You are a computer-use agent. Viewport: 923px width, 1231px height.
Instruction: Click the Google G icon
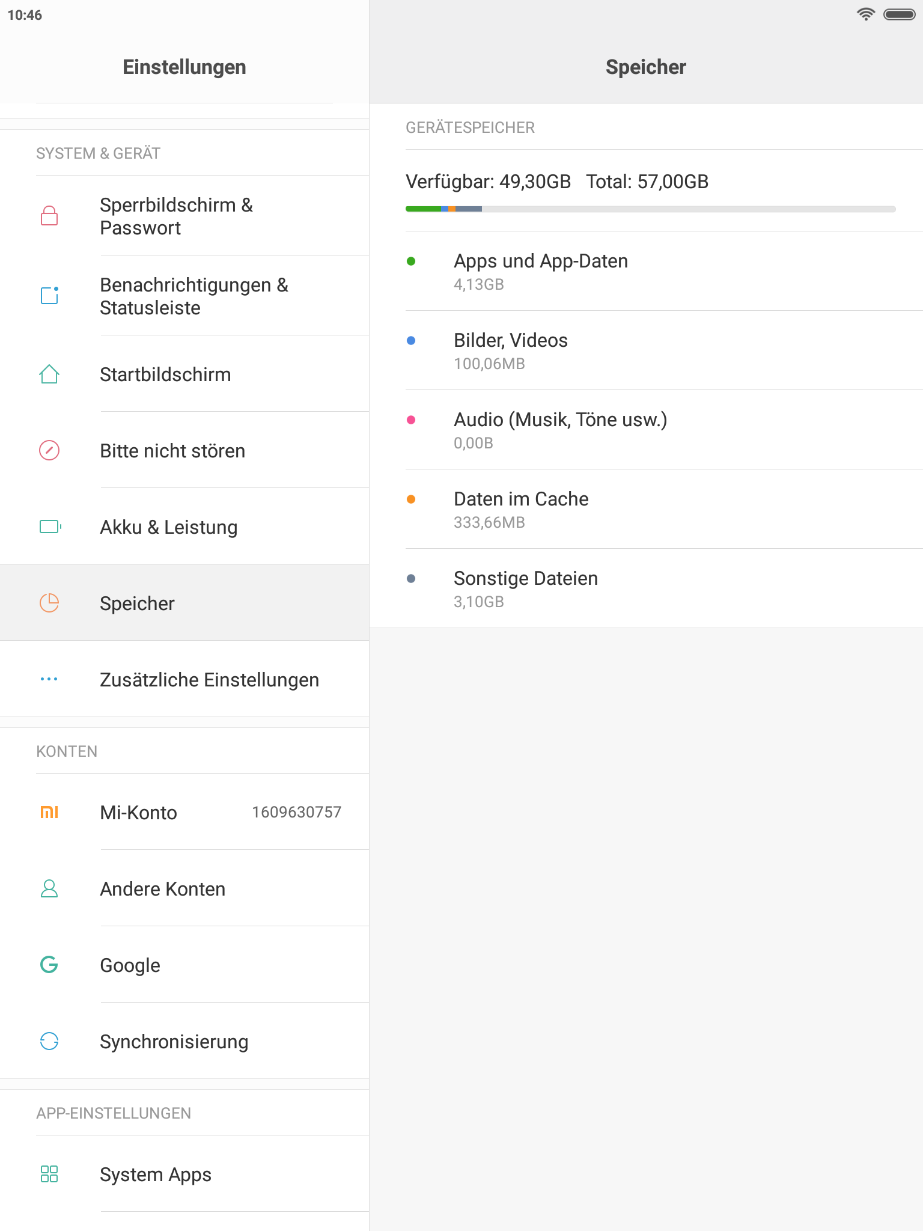49,965
